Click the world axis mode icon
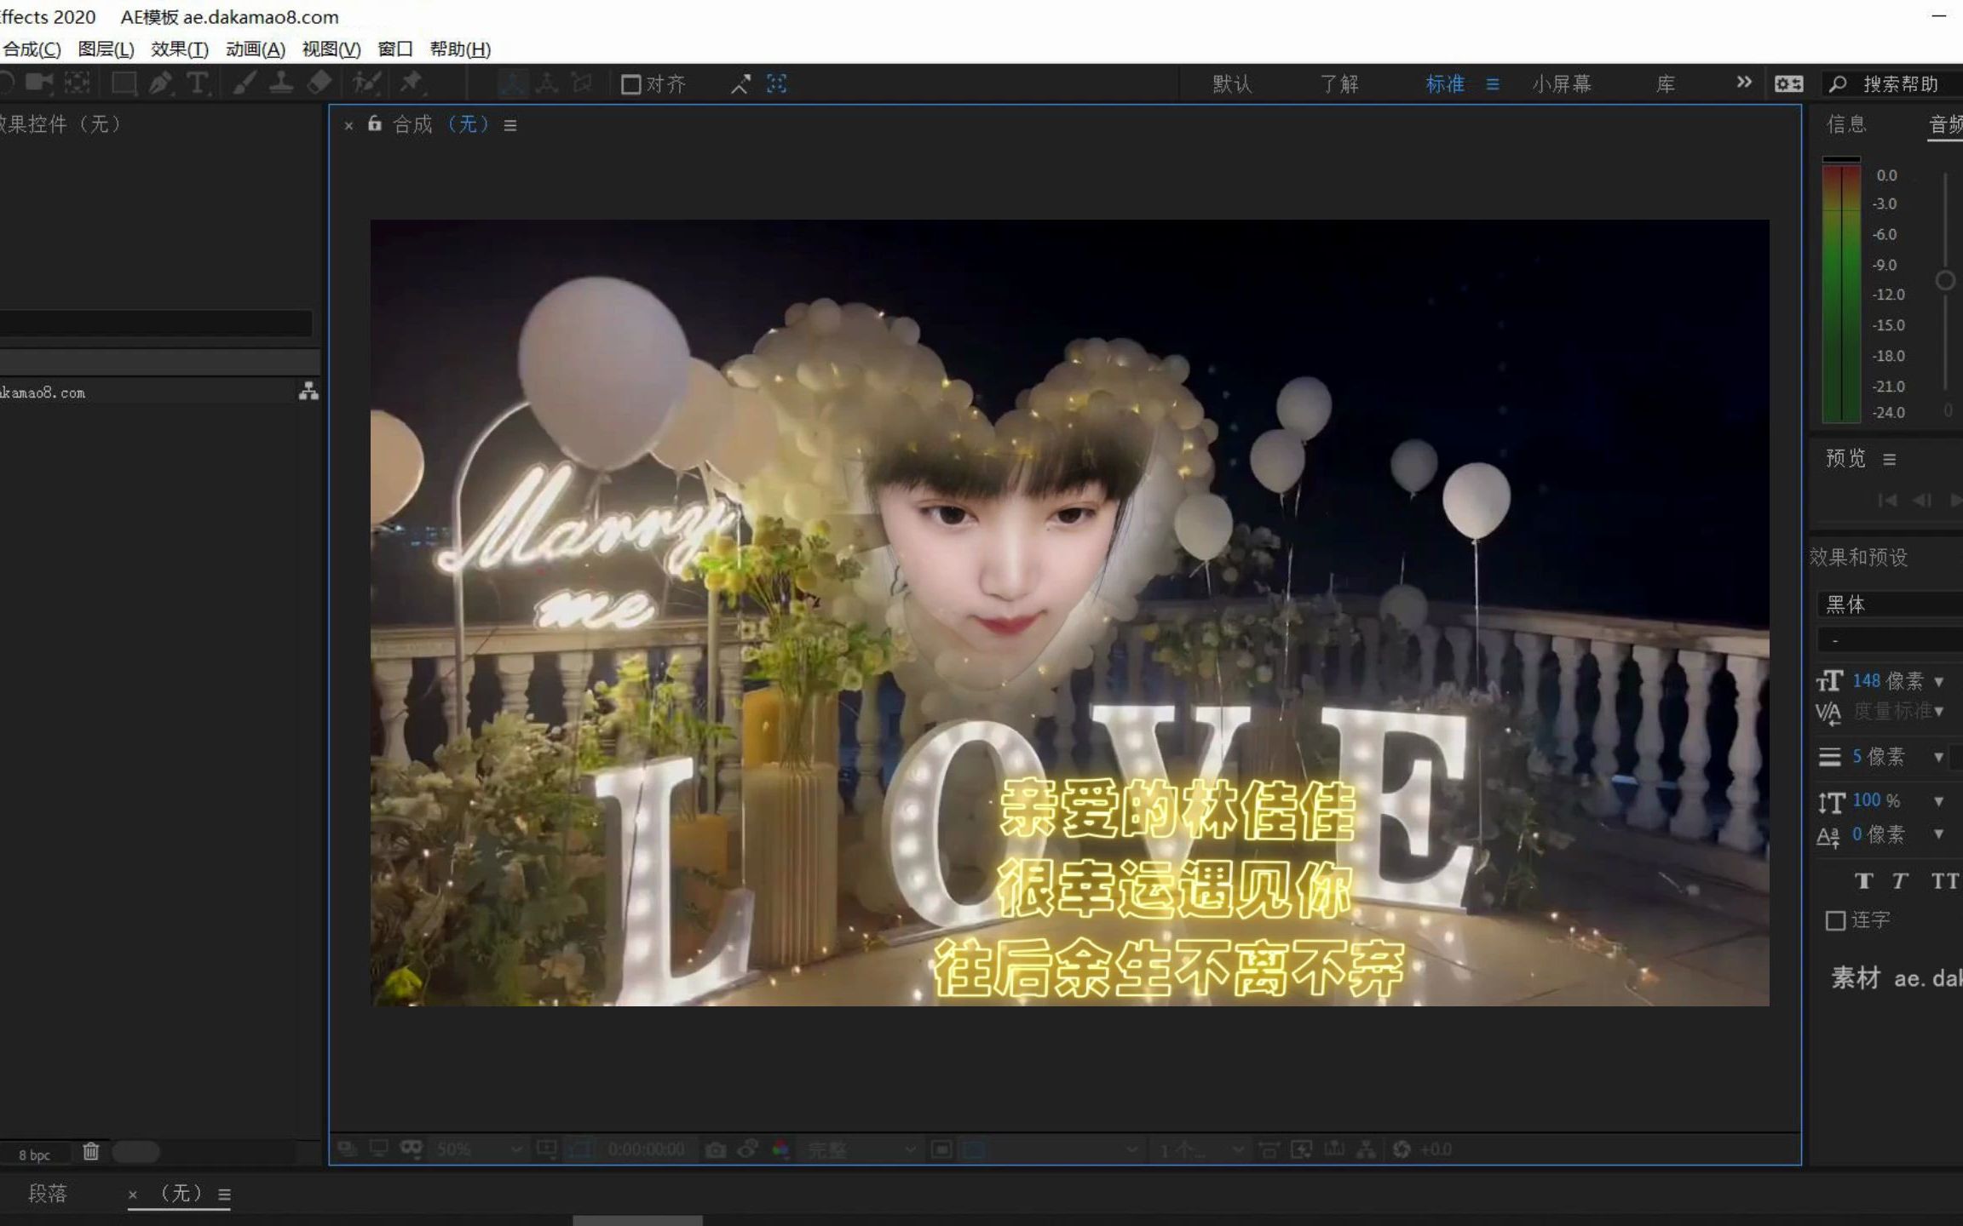This screenshot has height=1226, width=1963. coord(546,83)
